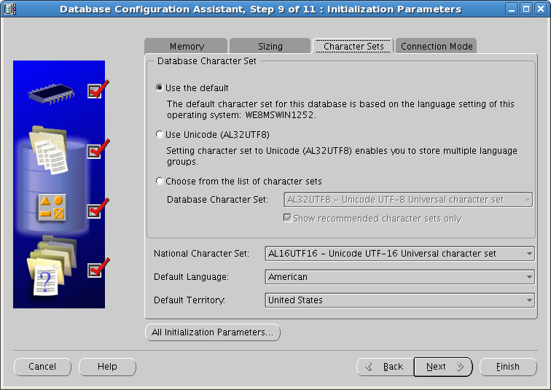Screen dimensions: 551x390
Task: Click the title bar application icon
Action: pyautogui.click(x=10, y=9)
